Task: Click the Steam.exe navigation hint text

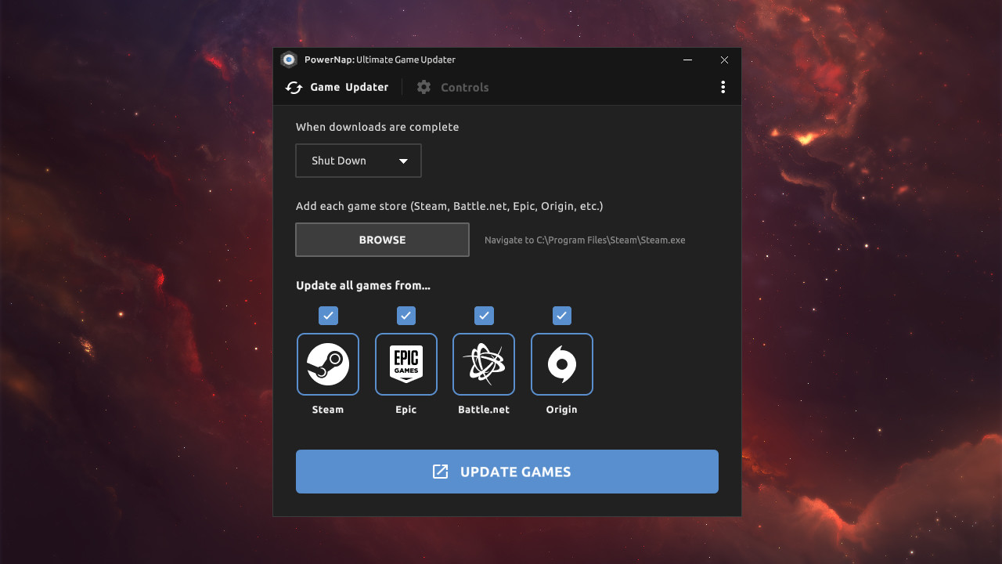Action: click(x=584, y=240)
